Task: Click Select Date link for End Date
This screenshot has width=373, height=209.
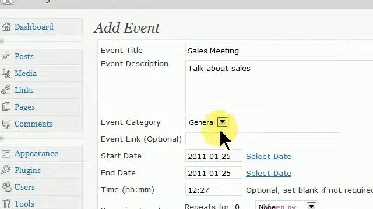Action: (269, 173)
